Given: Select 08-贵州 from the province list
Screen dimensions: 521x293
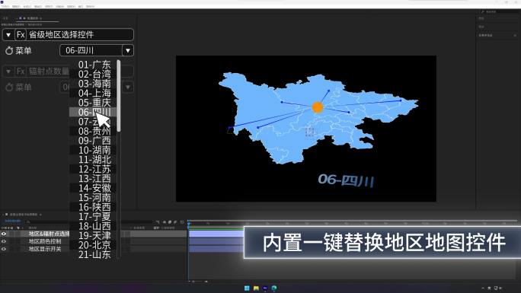Looking at the screenshot, I should pyautogui.click(x=94, y=131).
